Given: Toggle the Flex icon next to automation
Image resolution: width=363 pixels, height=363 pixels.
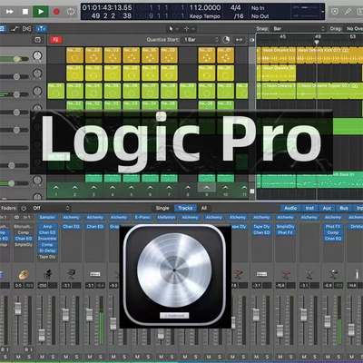Looking at the screenshot, I should coord(26,29).
